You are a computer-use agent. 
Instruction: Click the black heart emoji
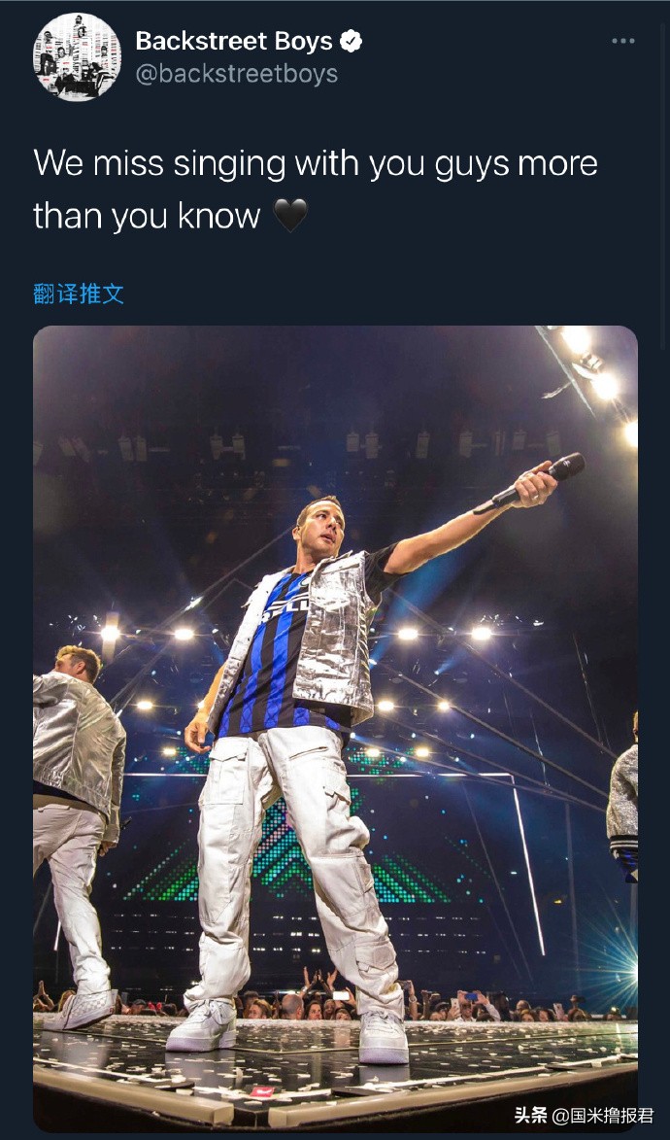(290, 216)
